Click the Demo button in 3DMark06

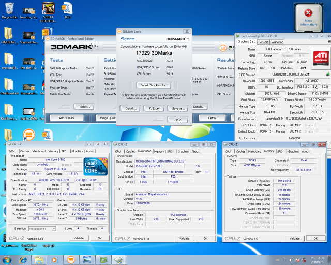(213, 118)
